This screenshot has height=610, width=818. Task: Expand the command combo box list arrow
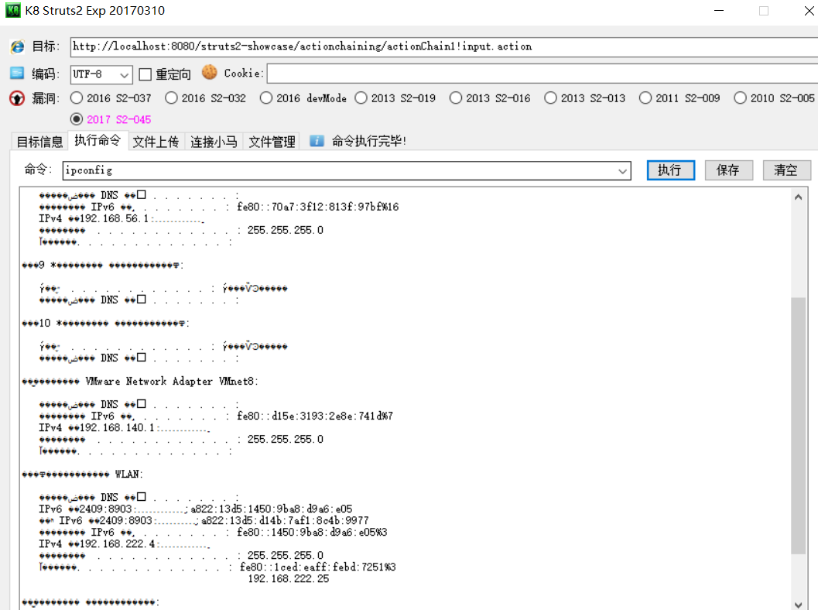621,170
